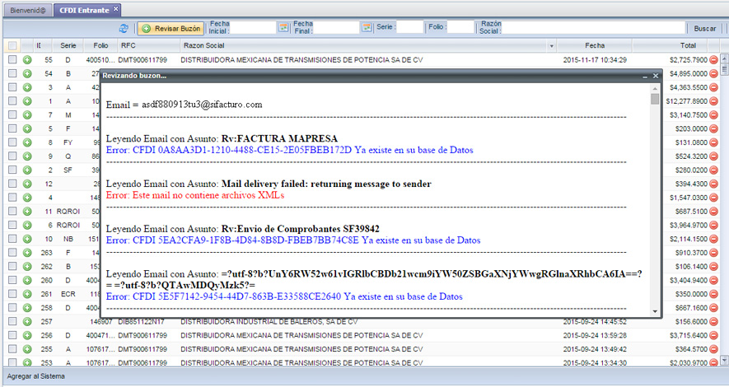Click the green plus icon on row ID 7
The image size is (729, 387).
pyautogui.click(x=27, y=114)
